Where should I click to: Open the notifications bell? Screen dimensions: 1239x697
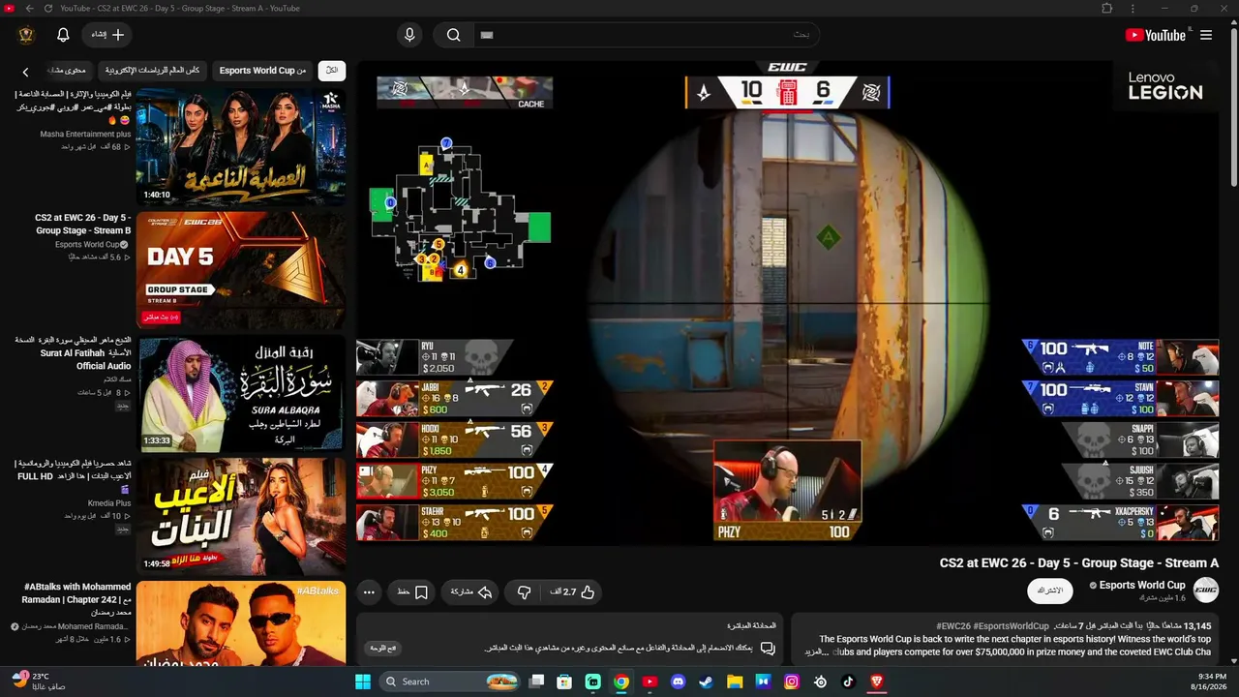pos(63,35)
